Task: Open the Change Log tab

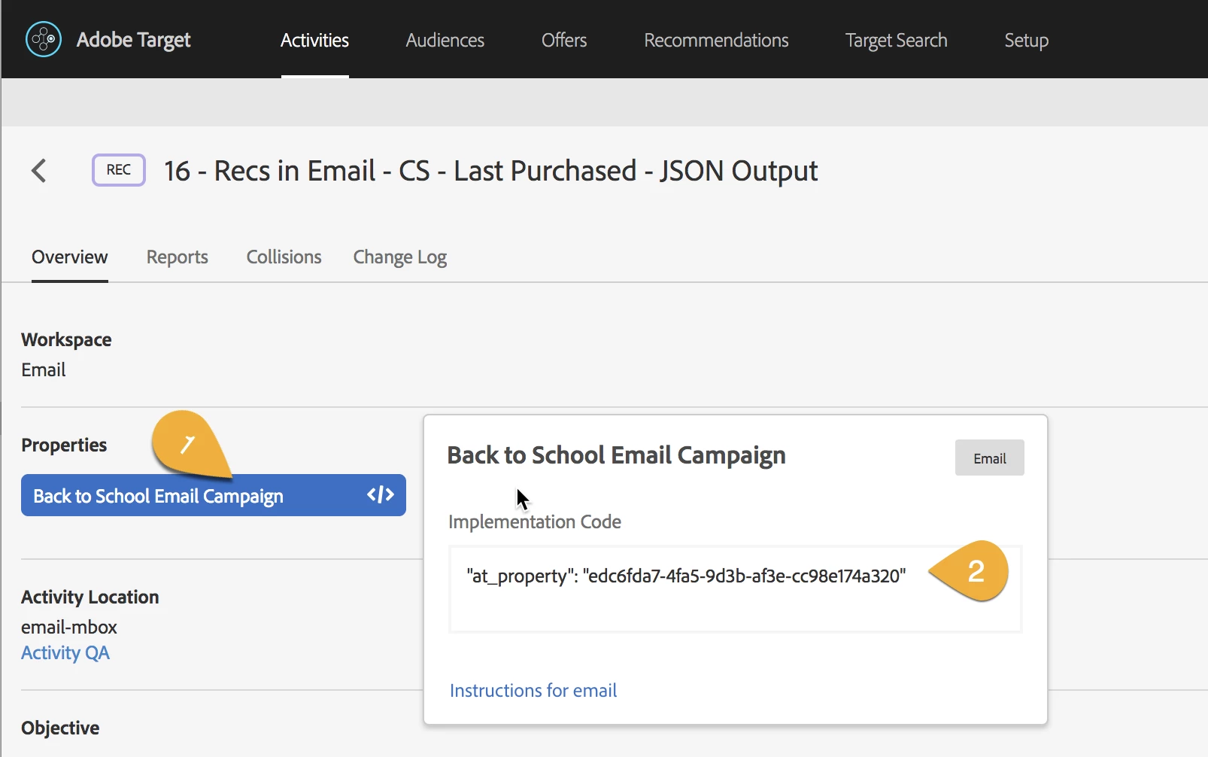Action: 399,257
